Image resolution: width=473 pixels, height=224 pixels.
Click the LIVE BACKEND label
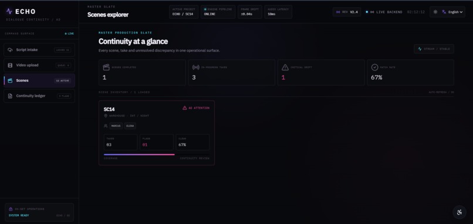[x=389, y=12]
